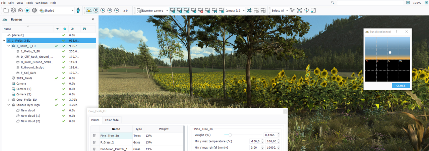Click the play animation button
429x151 pixels.
pyautogui.click(x=103, y=10)
